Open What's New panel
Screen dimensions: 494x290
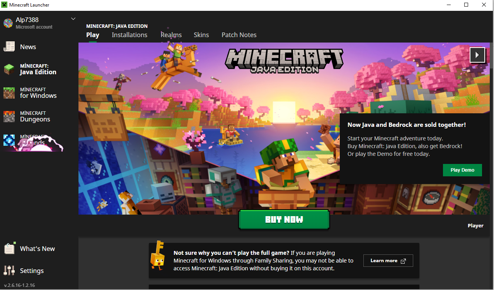29,249
